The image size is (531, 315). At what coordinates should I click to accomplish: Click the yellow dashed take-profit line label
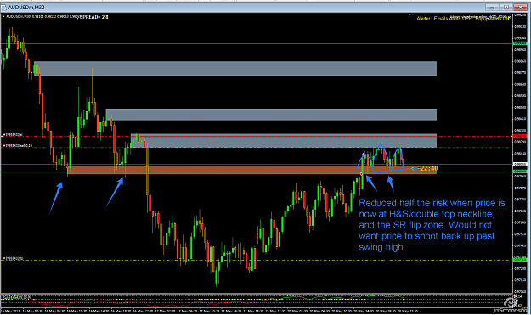pyautogui.click(x=13, y=258)
